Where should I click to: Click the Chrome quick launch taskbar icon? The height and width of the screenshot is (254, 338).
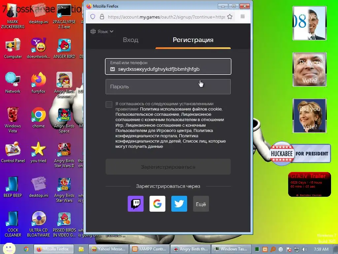click(26, 249)
